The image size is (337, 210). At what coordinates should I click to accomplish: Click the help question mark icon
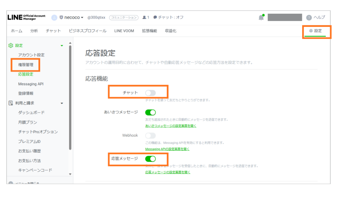tap(309, 18)
